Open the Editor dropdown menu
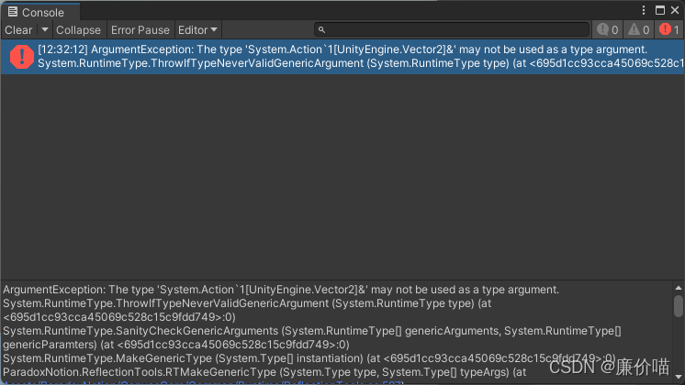Viewport: 685px width, 385px height. pos(197,30)
